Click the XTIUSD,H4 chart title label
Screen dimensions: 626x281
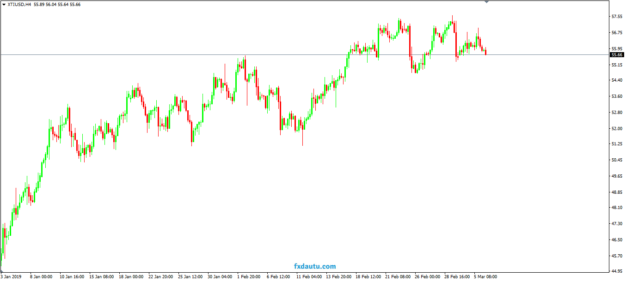pyautogui.click(x=19, y=4)
